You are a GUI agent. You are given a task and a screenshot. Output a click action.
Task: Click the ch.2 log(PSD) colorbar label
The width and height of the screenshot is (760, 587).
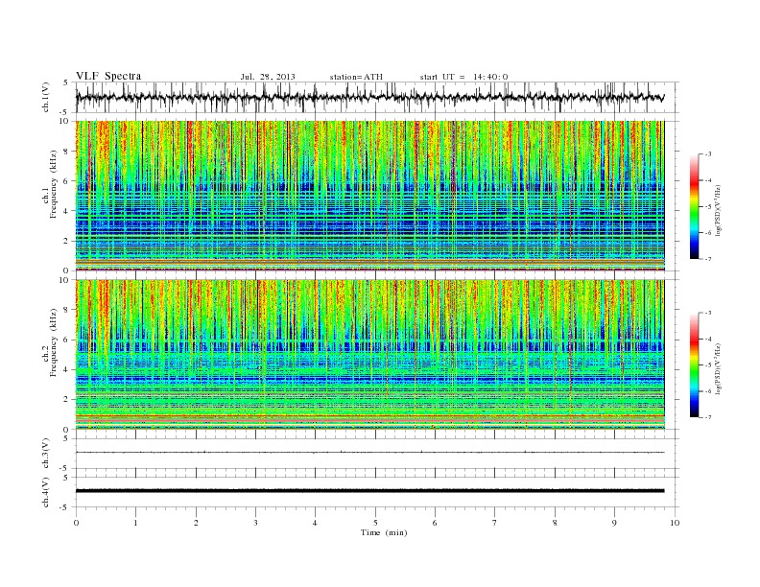pyautogui.click(x=719, y=367)
